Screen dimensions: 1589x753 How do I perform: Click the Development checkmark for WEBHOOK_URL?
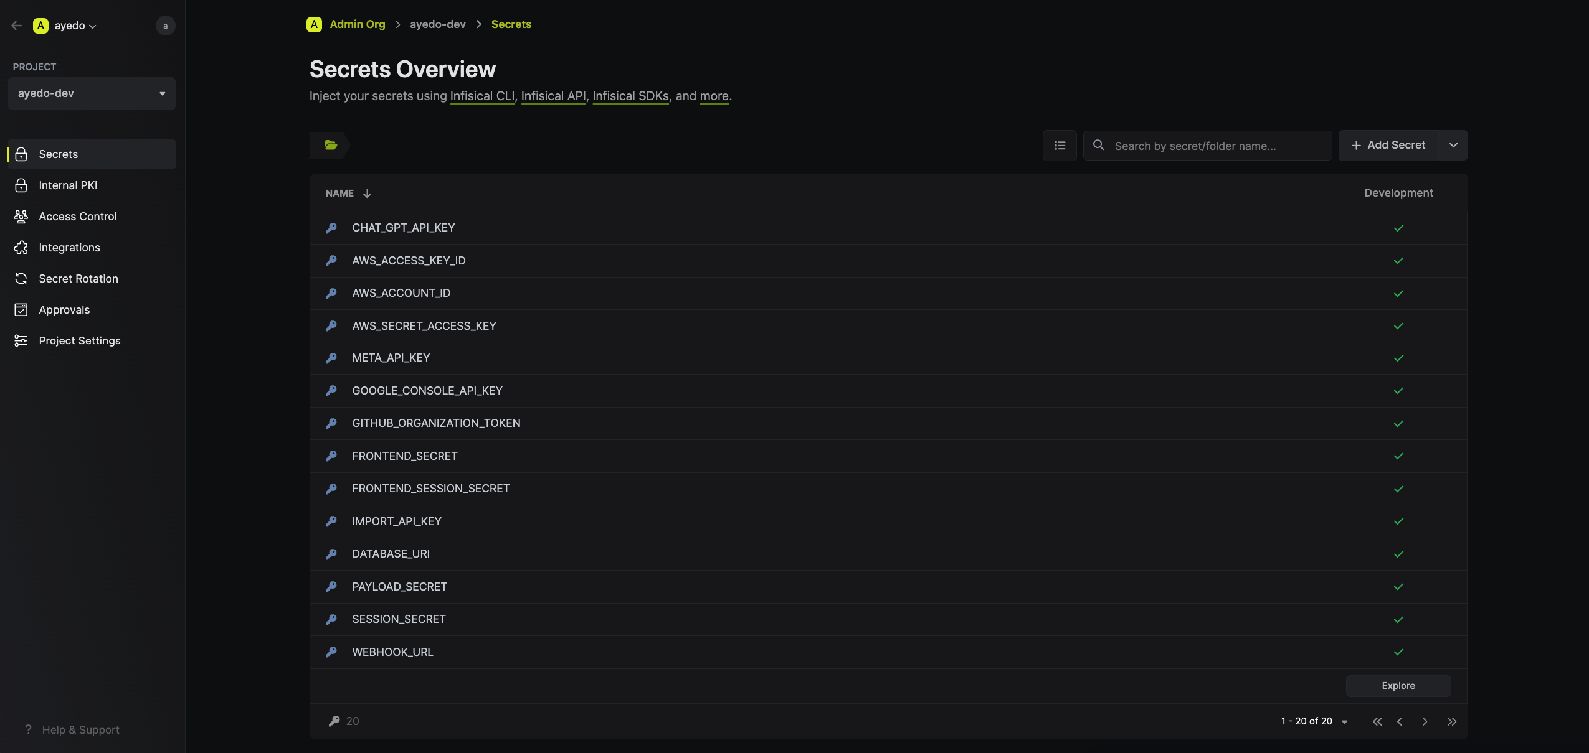coord(1398,652)
